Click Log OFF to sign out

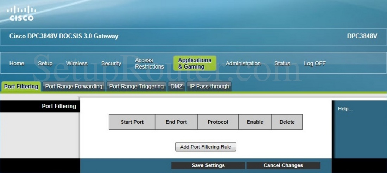pyautogui.click(x=315, y=63)
